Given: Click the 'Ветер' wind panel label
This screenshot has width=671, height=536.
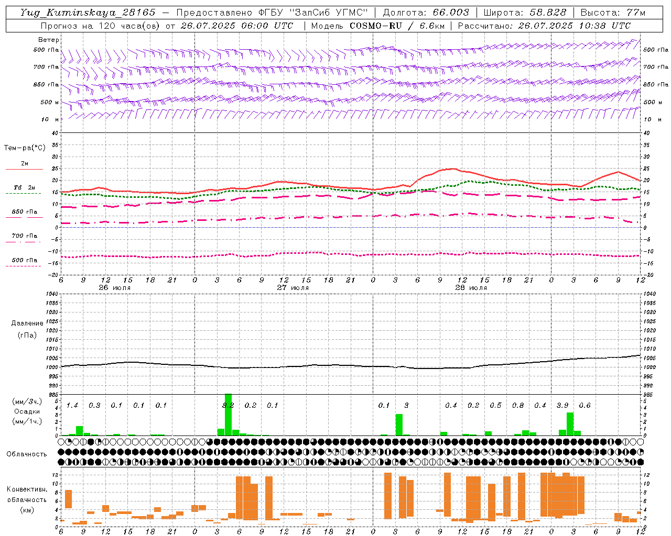Looking at the screenshot, I should pos(49,40).
